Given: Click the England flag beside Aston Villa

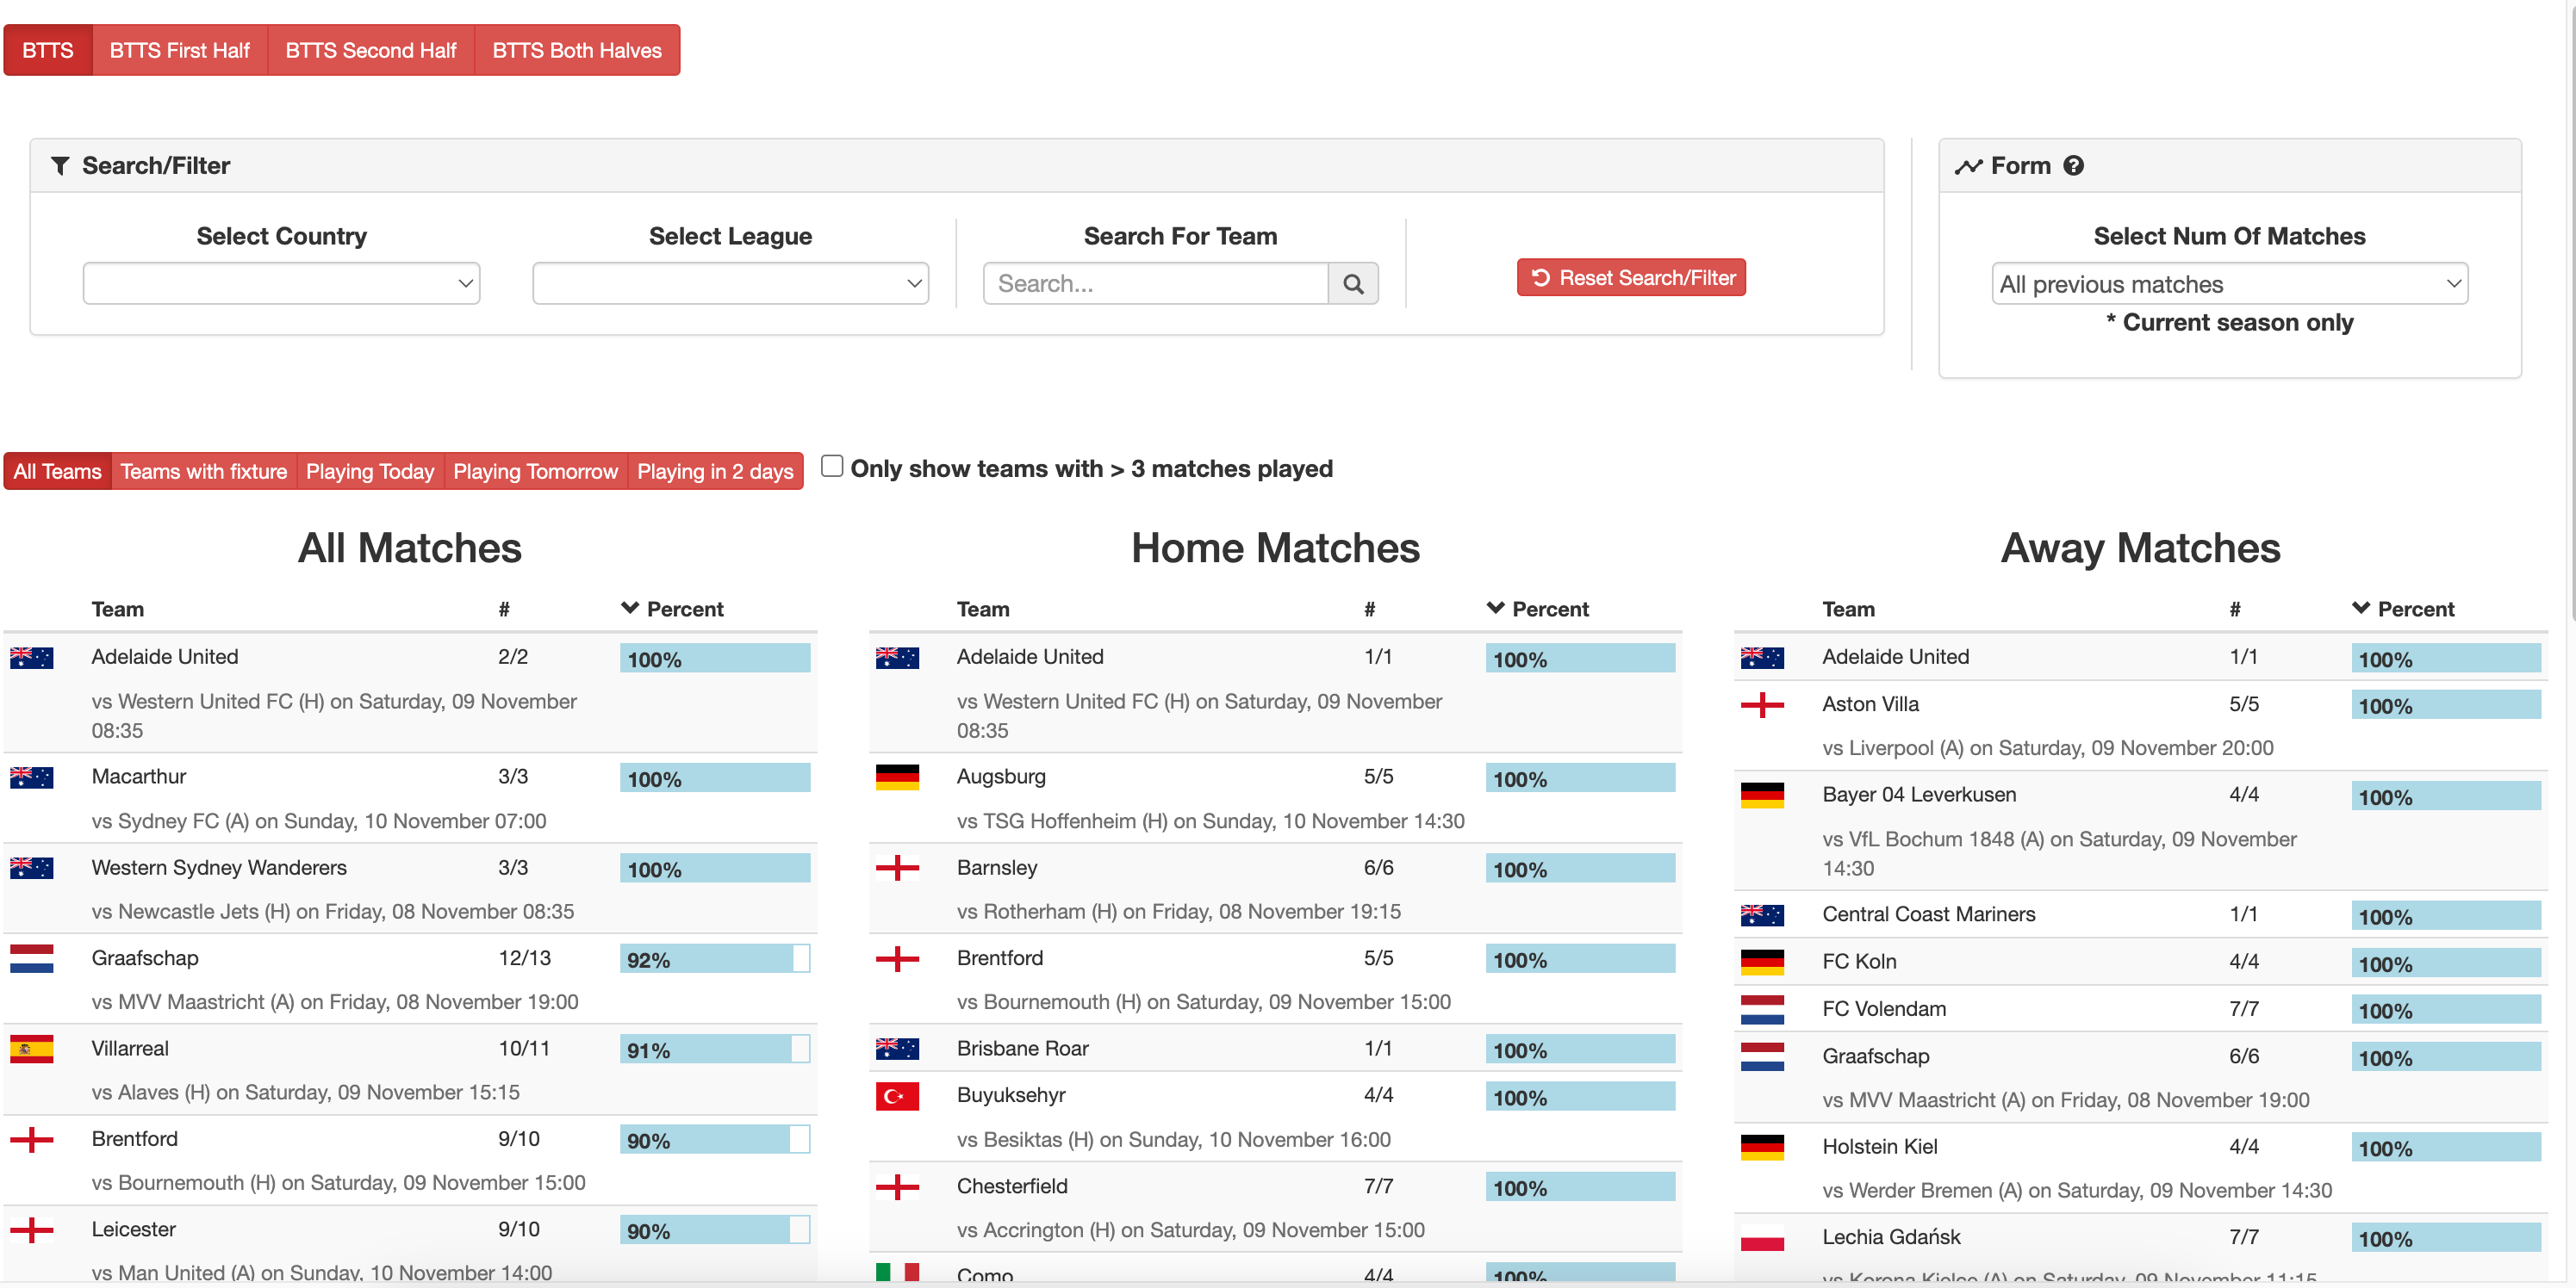Looking at the screenshot, I should 1762,705.
